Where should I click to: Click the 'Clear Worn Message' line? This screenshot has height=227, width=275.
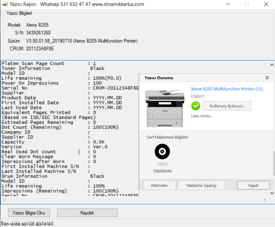click(x=49, y=156)
